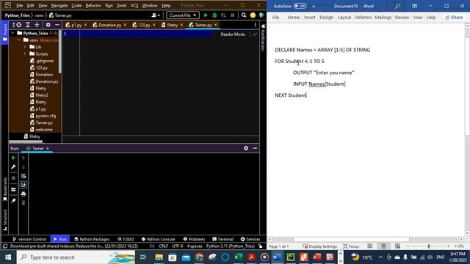The height and width of the screenshot is (264, 470).
Task: Expand the Lib folder
Action: (25, 47)
